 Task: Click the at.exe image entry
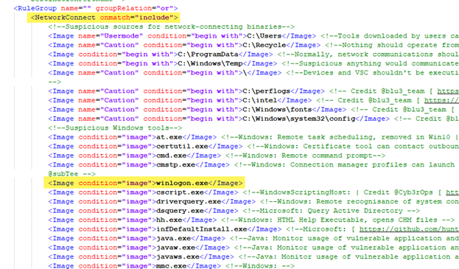click(133, 137)
